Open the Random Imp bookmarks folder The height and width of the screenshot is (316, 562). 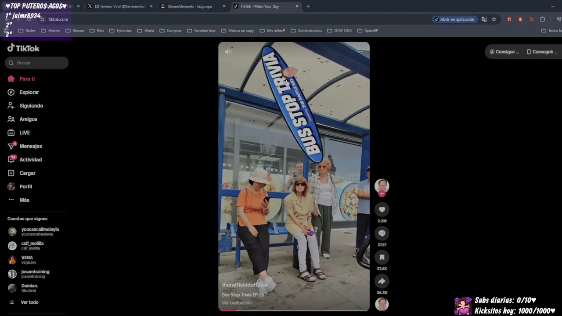tap(201, 31)
